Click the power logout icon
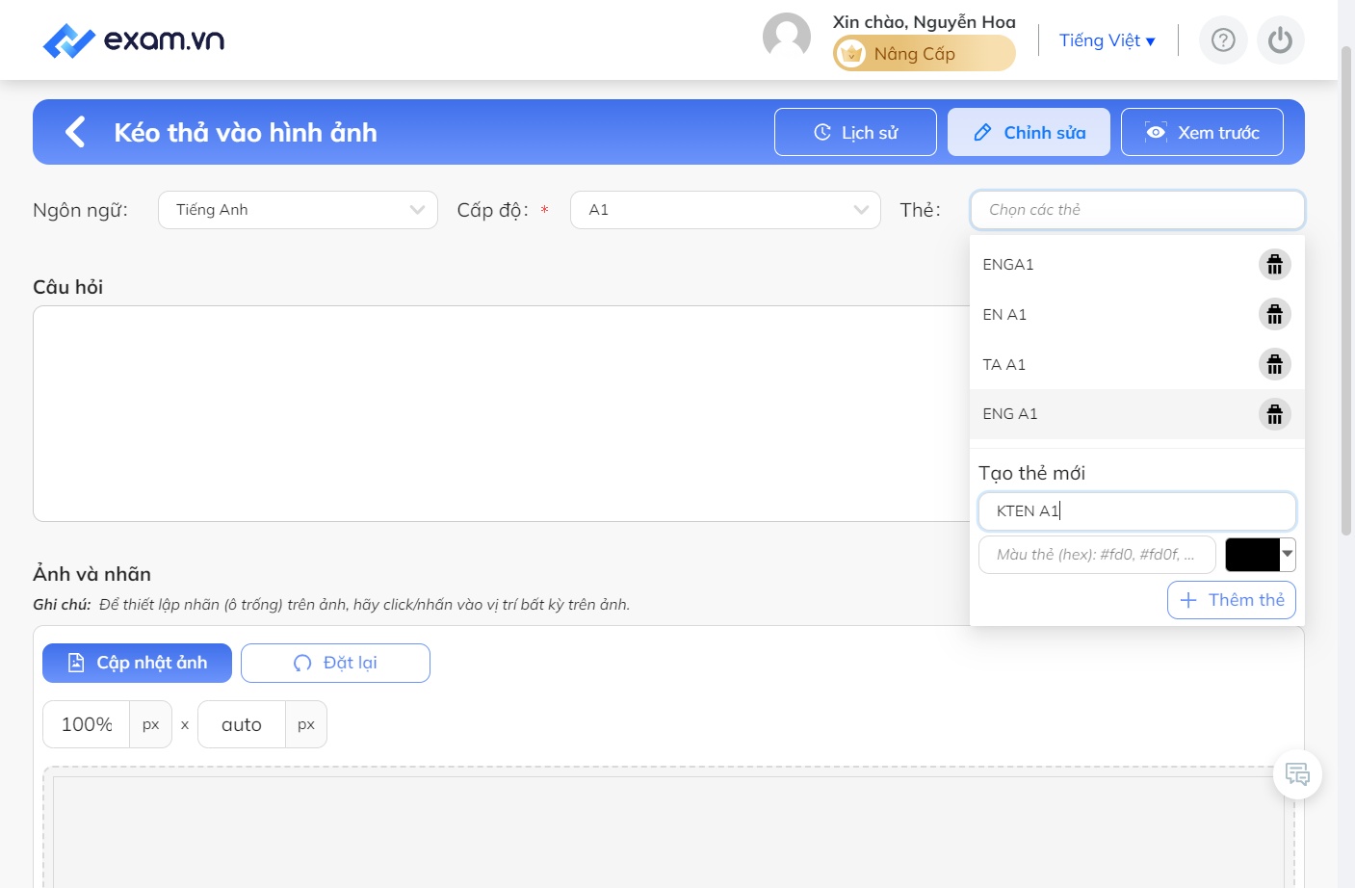 click(1280, 40)
